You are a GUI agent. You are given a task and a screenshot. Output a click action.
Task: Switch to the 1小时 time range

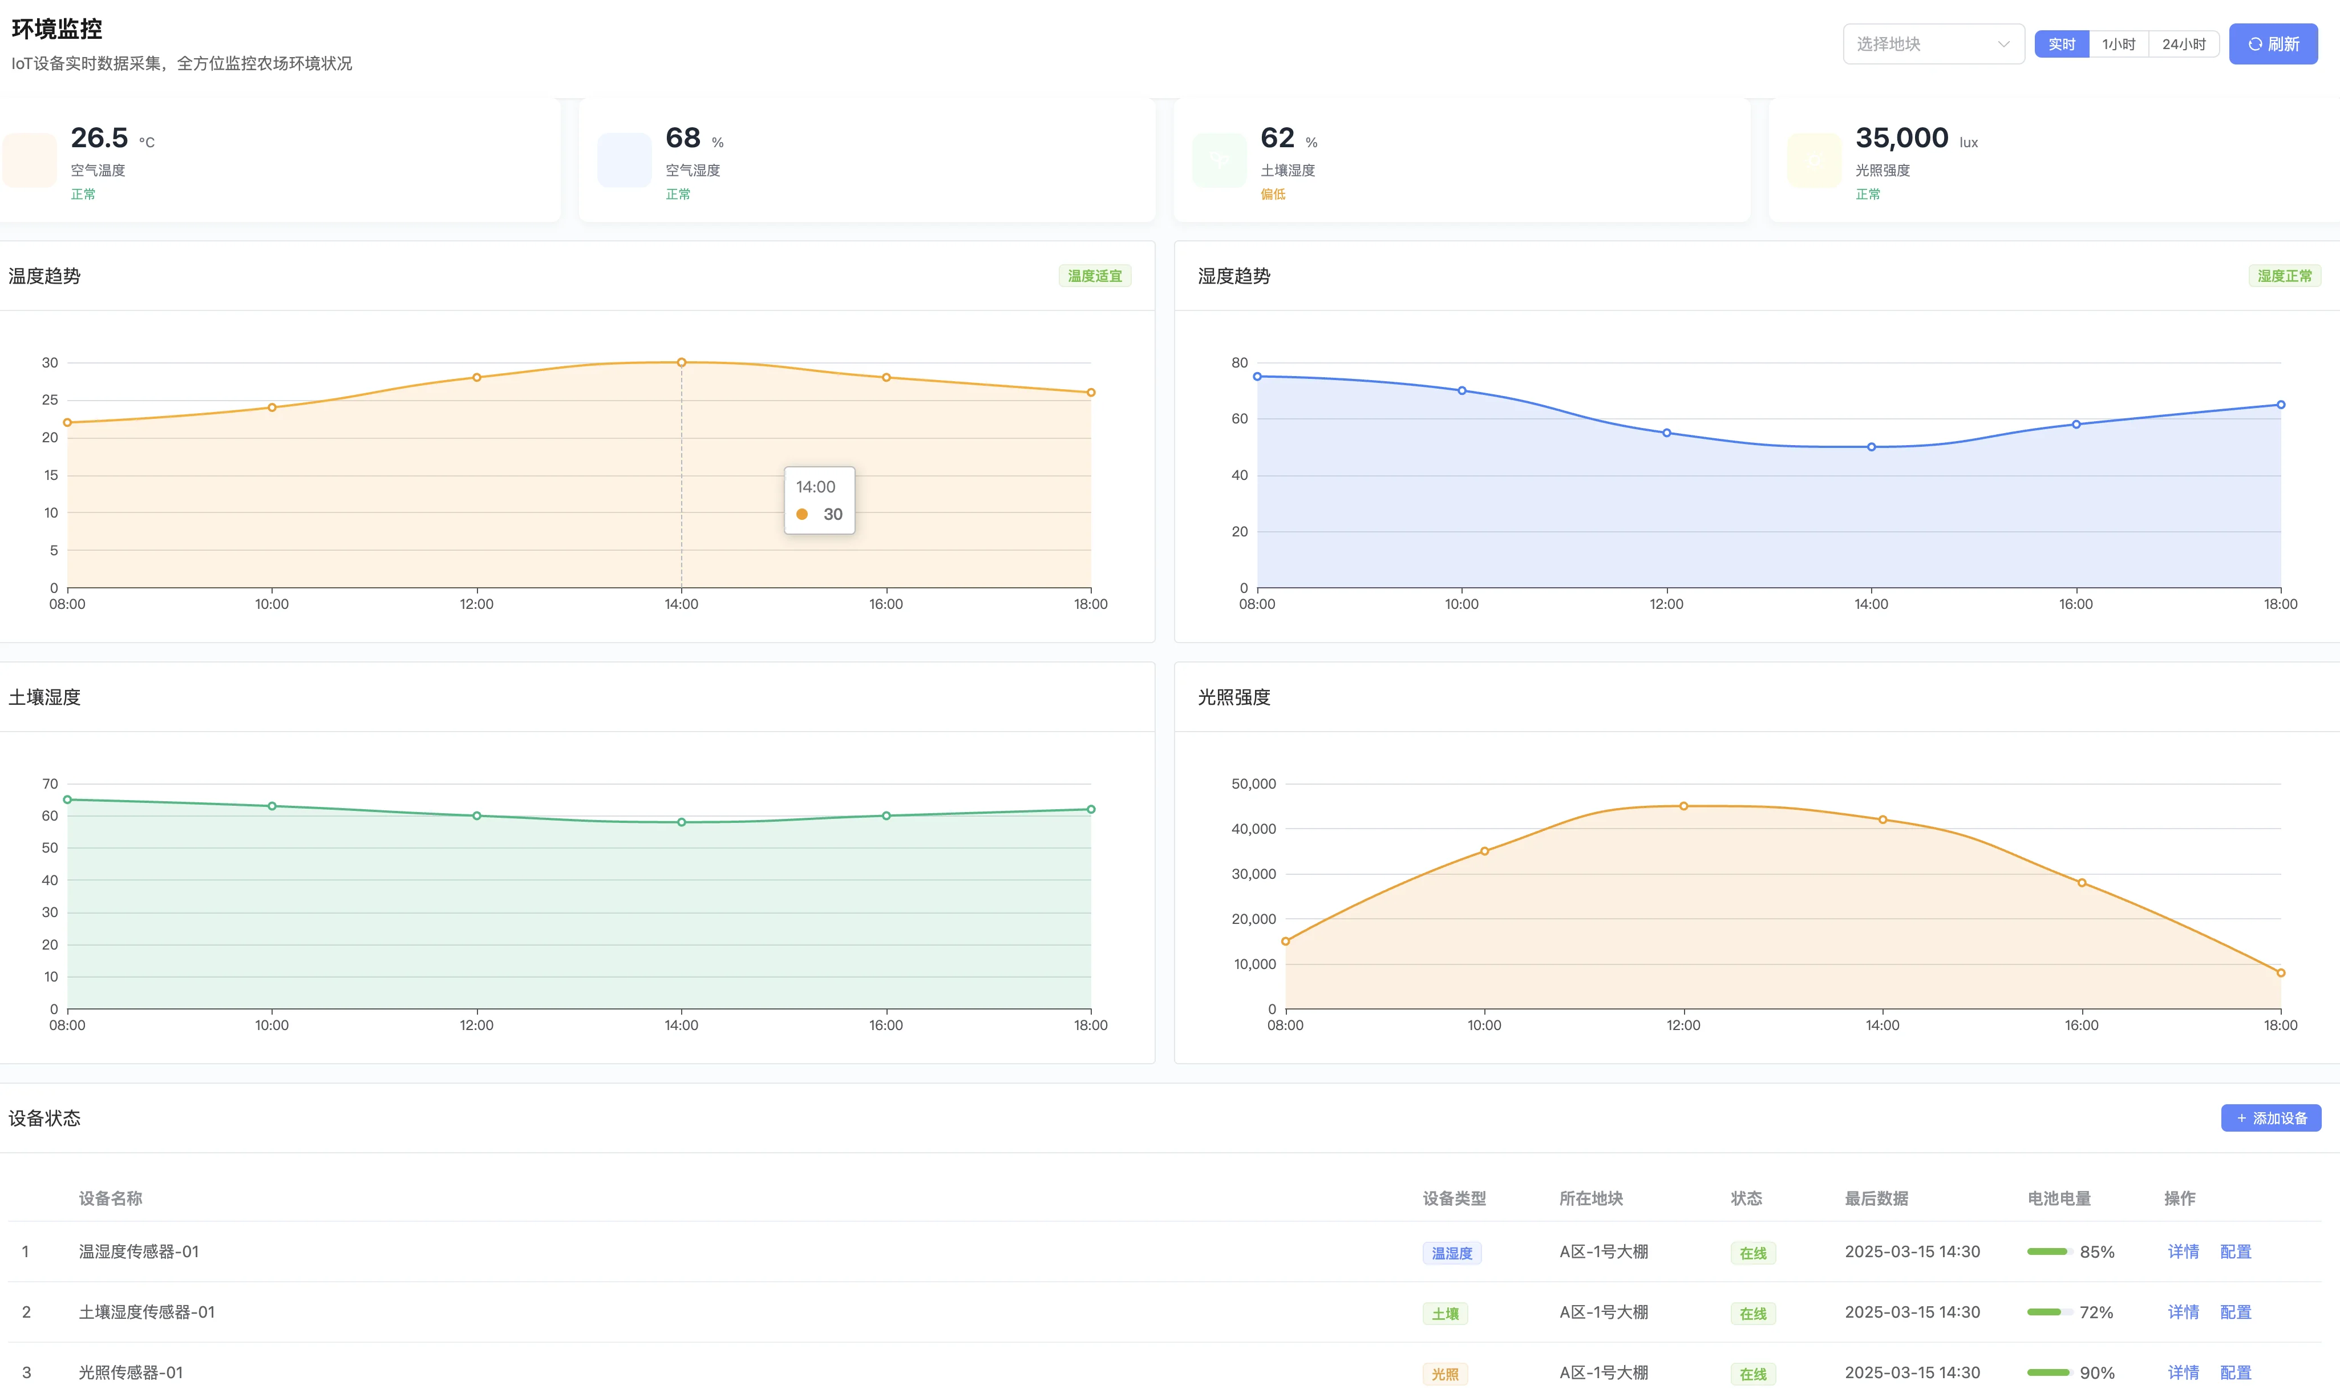coord(2118,44)
